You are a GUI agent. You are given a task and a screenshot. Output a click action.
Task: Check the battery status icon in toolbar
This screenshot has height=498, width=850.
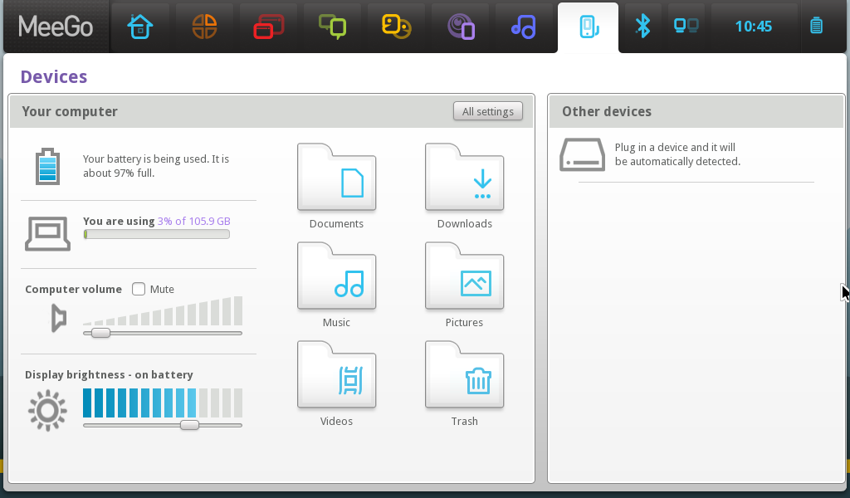pos(816,26)
